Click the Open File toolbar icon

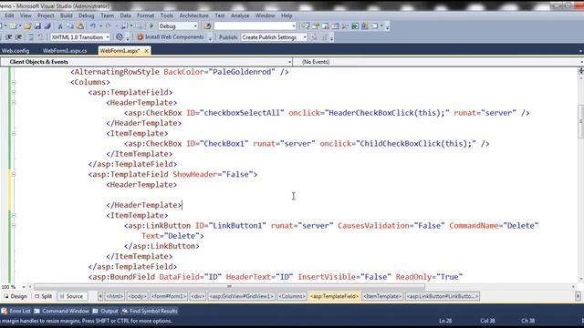[x=27, y=26]
